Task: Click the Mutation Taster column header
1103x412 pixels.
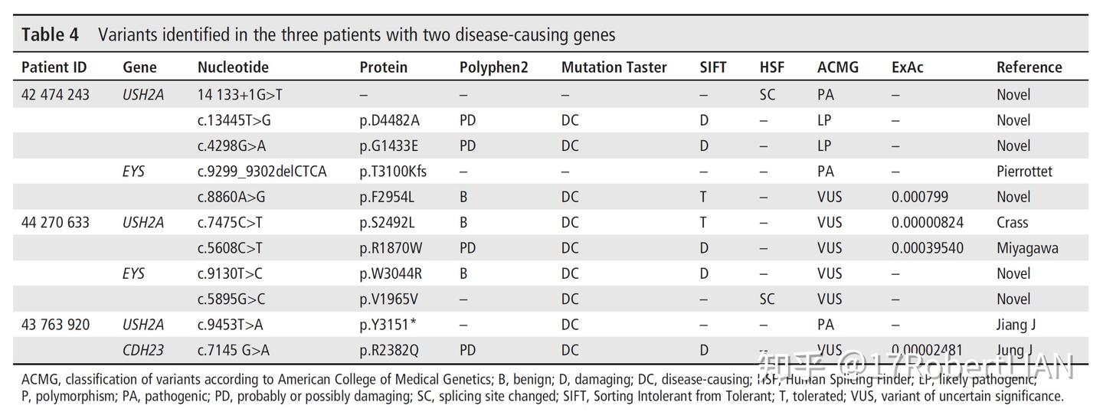Action: [x=614, y=67]
